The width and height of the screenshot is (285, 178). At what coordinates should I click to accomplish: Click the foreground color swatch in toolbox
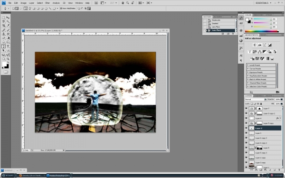point(4,64)
